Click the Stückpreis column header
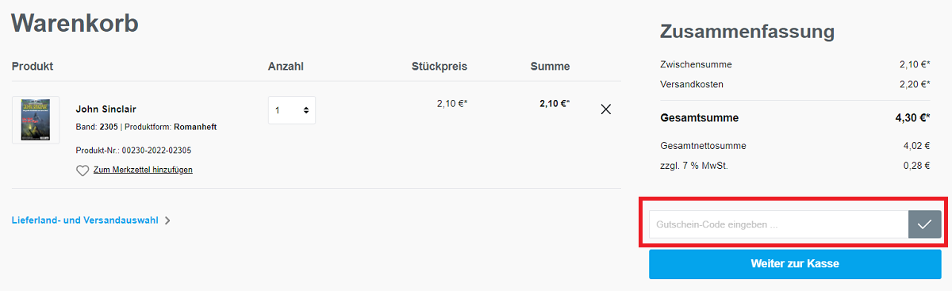The width and height of the screenshot is (952, 291). 440,66
